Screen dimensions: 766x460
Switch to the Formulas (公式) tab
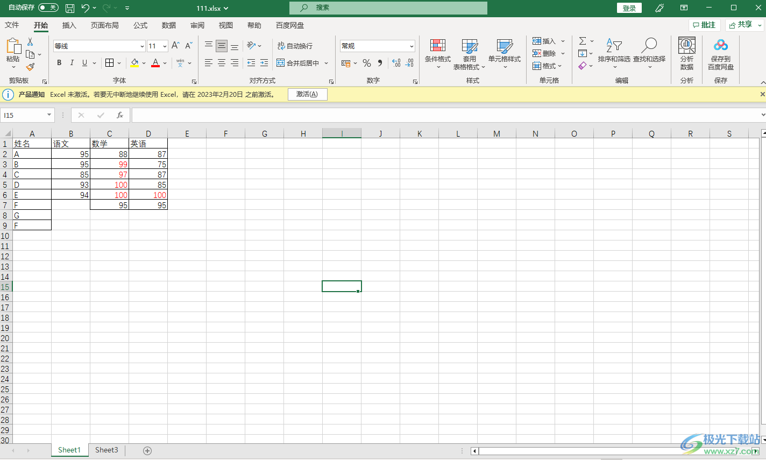[x=140, y=25]
